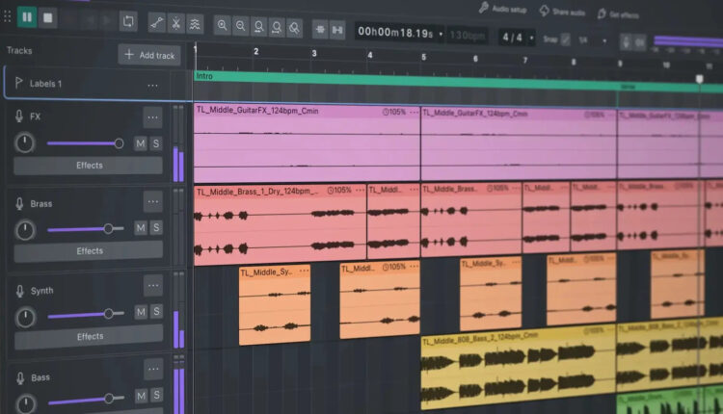Open Effects for the Synth track
Screen dimensions: 723x414
click(x=89, y=337)
